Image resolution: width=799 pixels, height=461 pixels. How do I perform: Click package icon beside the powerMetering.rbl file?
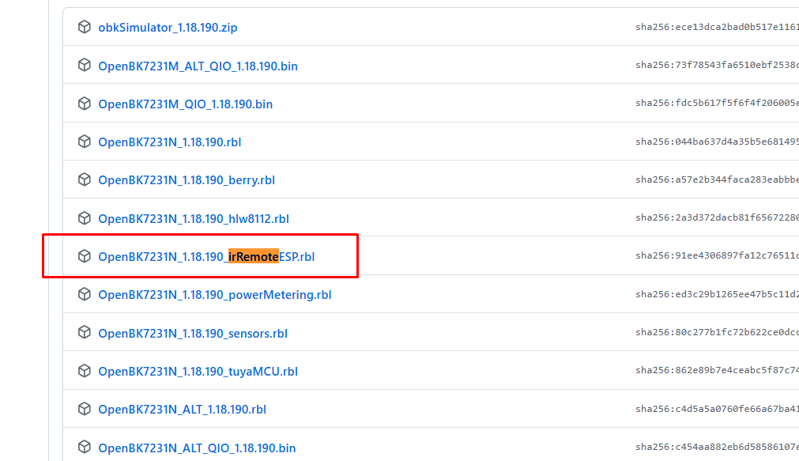pyautogui.click(x=84, y=294)
